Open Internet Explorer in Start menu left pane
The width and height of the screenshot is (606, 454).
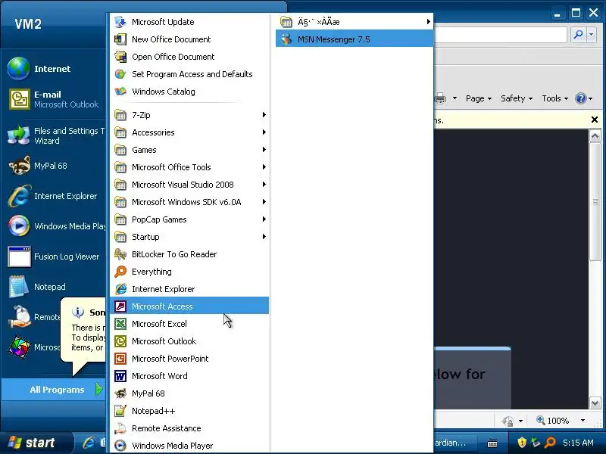tap(54, 196)
